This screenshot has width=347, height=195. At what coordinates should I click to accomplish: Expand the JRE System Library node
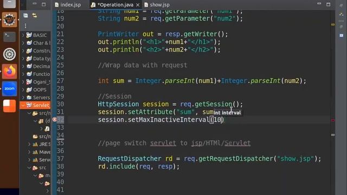coord(29,145)
